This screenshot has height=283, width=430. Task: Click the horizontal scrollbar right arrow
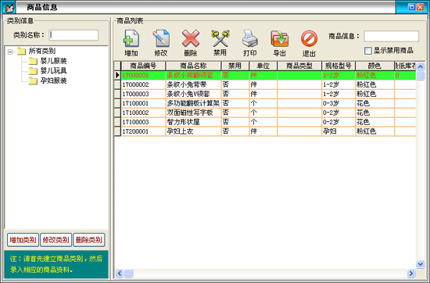(x=410, y=273)
